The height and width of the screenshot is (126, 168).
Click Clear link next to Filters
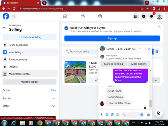pyautogui.click(x=54, y=90)
